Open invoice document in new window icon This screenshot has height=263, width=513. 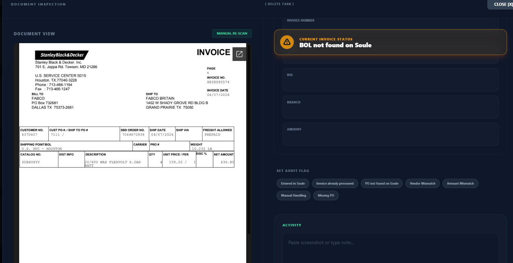pyautogui.click(x=239, y=54)
